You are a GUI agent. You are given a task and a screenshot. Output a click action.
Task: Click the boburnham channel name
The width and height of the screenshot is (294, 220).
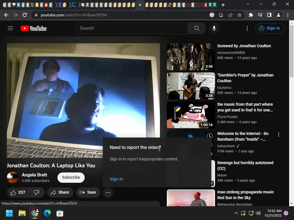pyautogui.click(x=226, y=146)
